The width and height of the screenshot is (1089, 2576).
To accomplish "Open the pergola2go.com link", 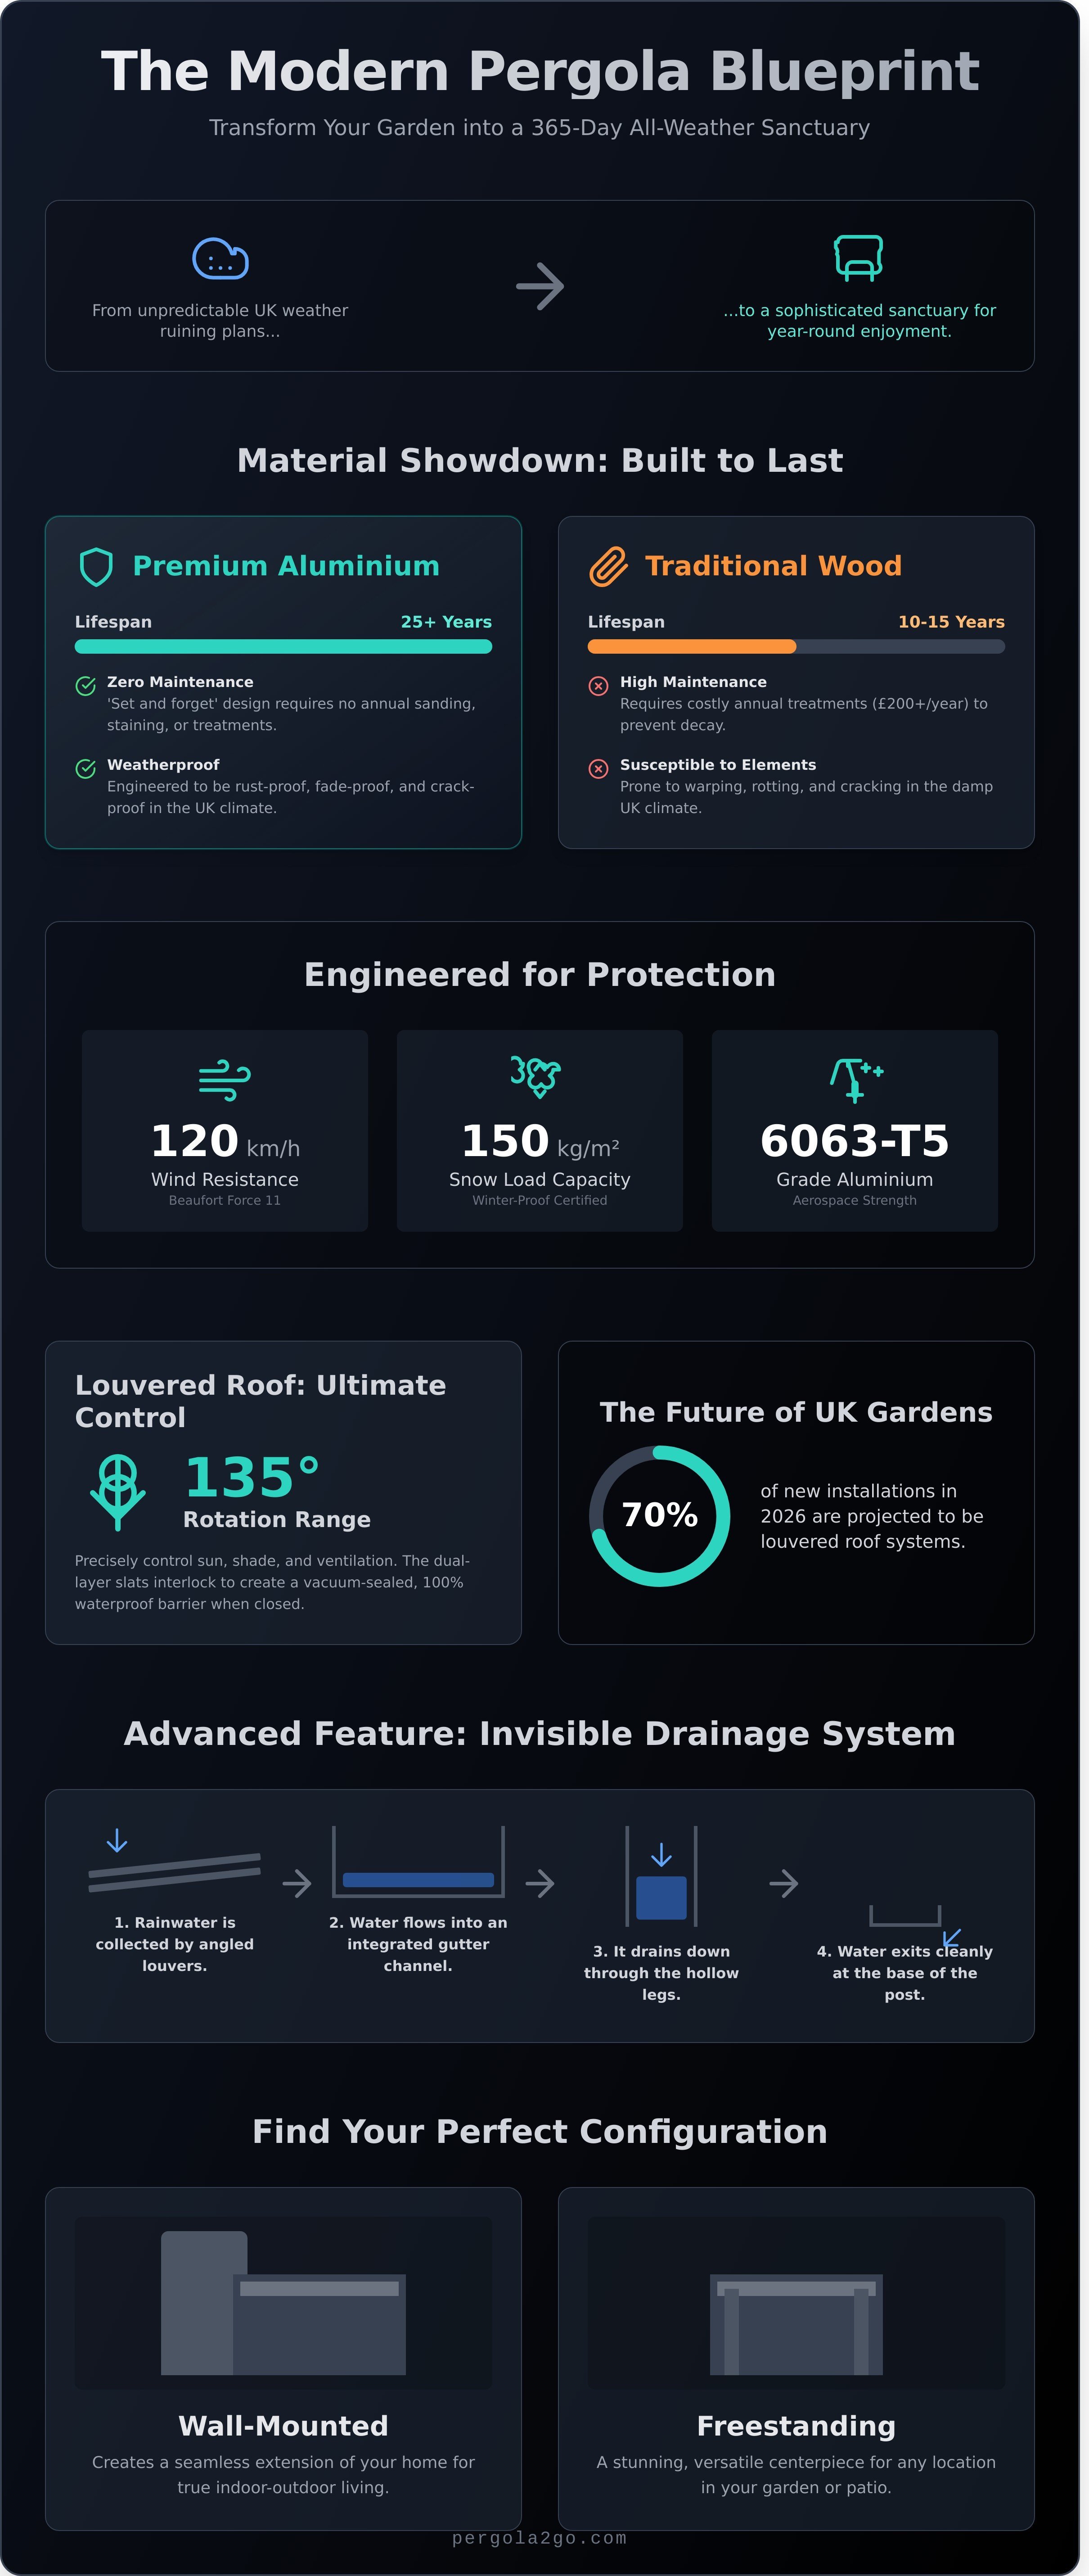I will coord(540,2538).
